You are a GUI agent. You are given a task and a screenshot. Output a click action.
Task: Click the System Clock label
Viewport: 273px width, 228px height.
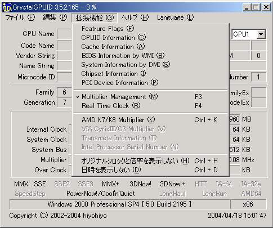pos(47,140)
